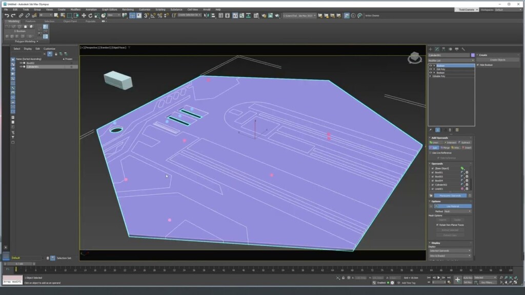
Task: Select the Select and Move tool
Action: [x=84, y=16]
